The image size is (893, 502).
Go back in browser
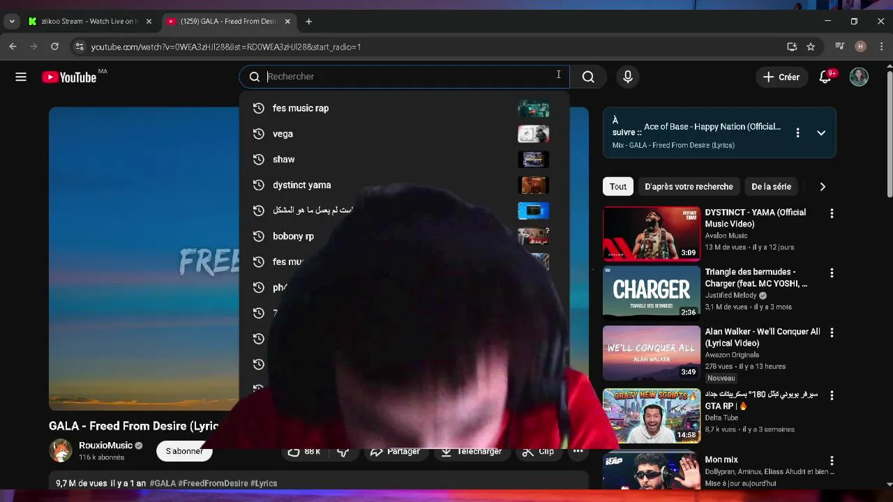(13, 47)
